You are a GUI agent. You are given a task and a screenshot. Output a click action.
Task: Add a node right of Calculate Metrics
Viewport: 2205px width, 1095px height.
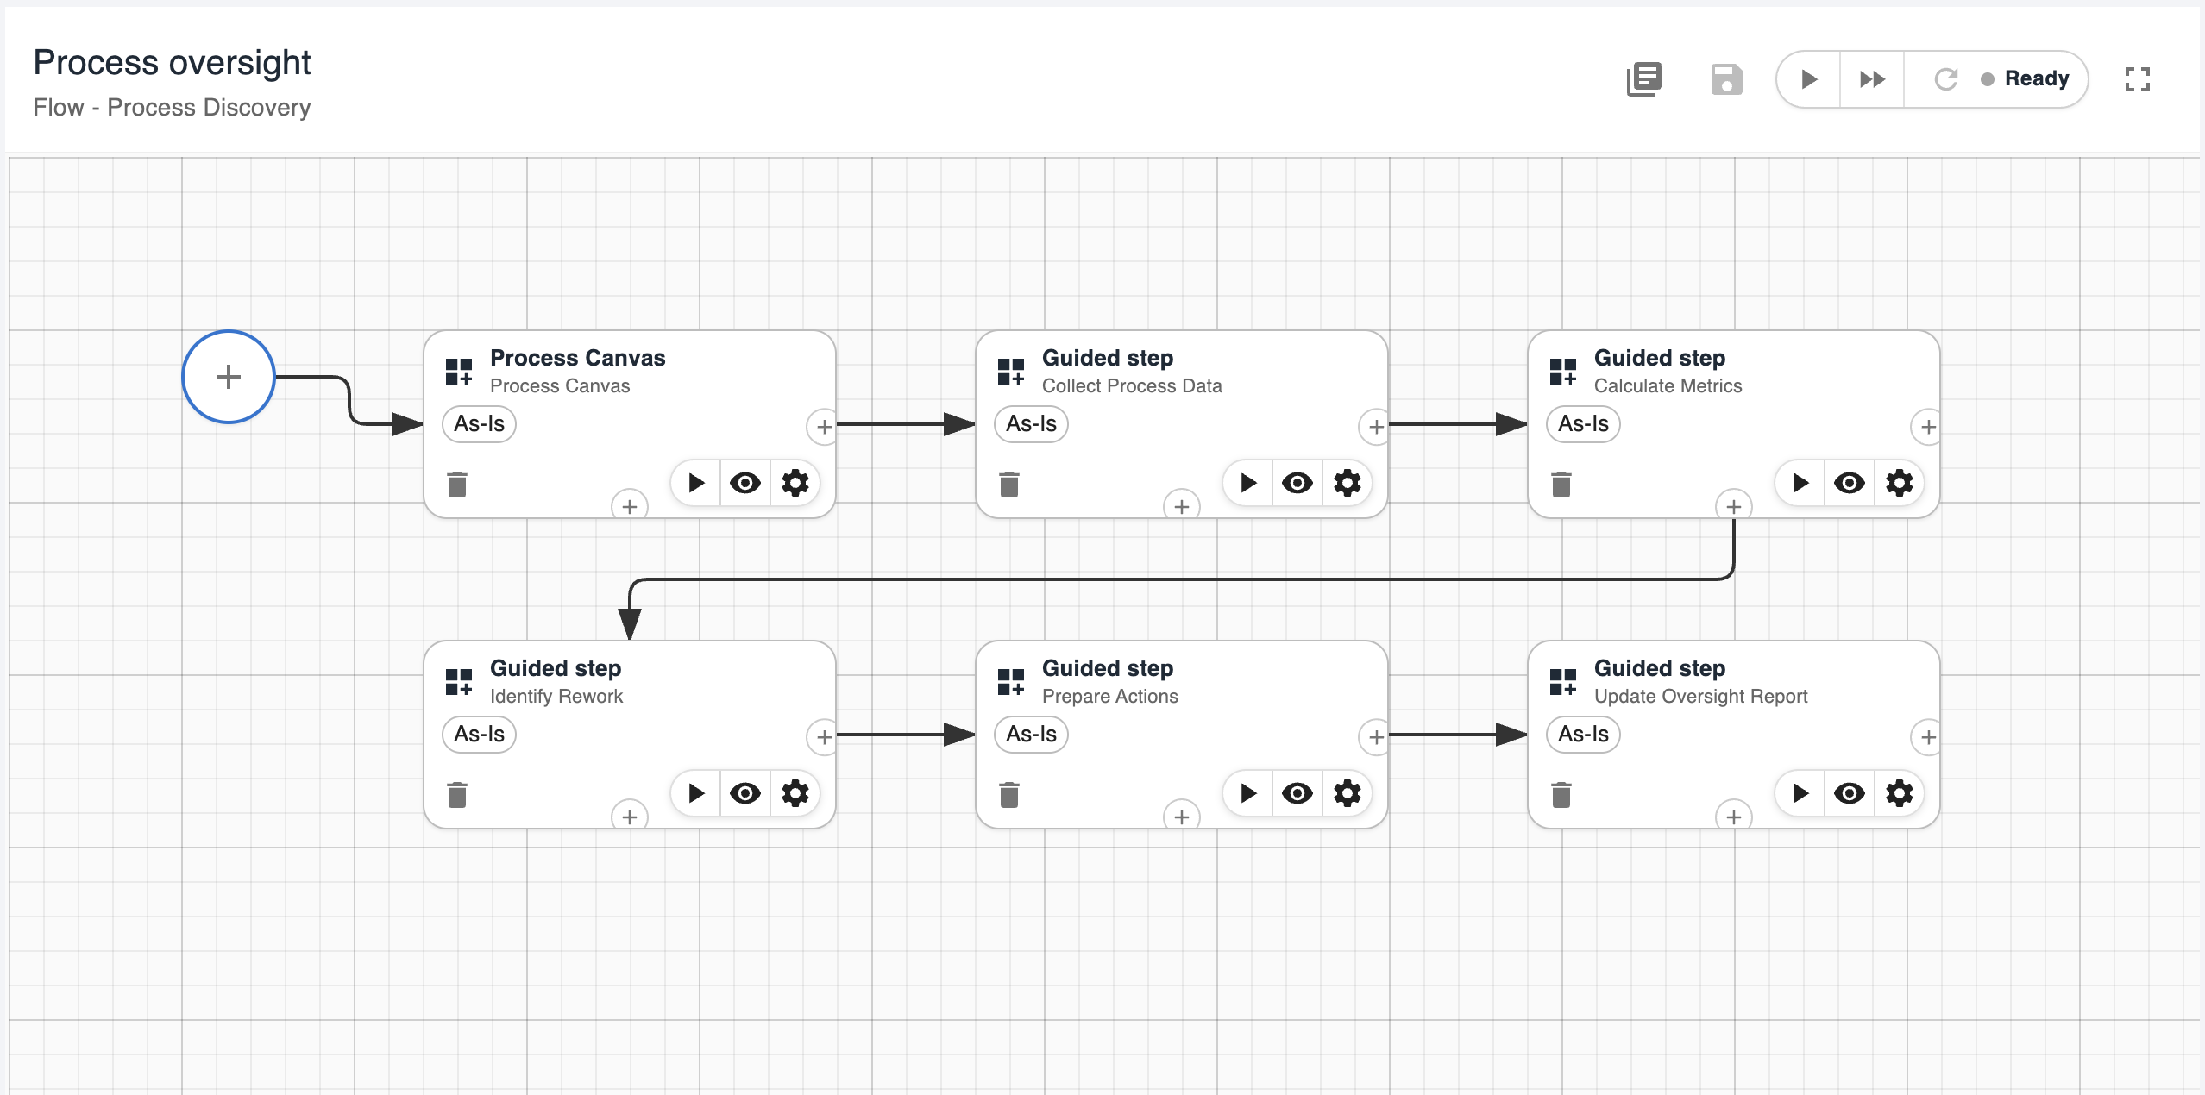click(1928, 427)
